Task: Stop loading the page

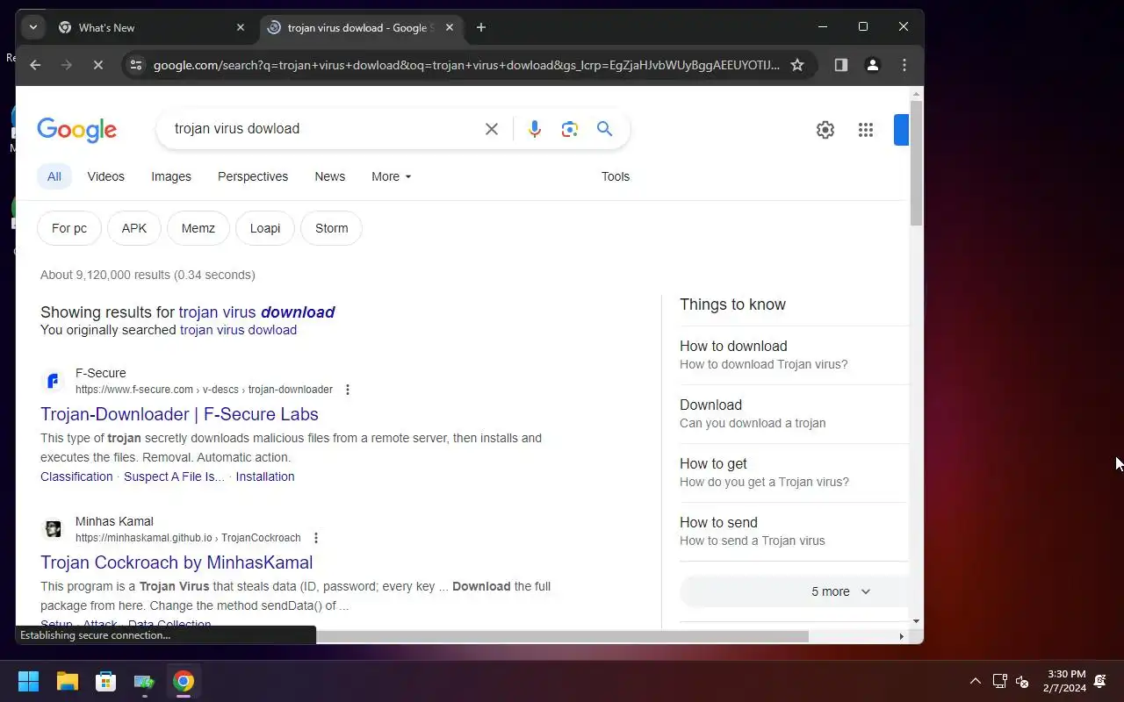Action: tap(98, 65)
